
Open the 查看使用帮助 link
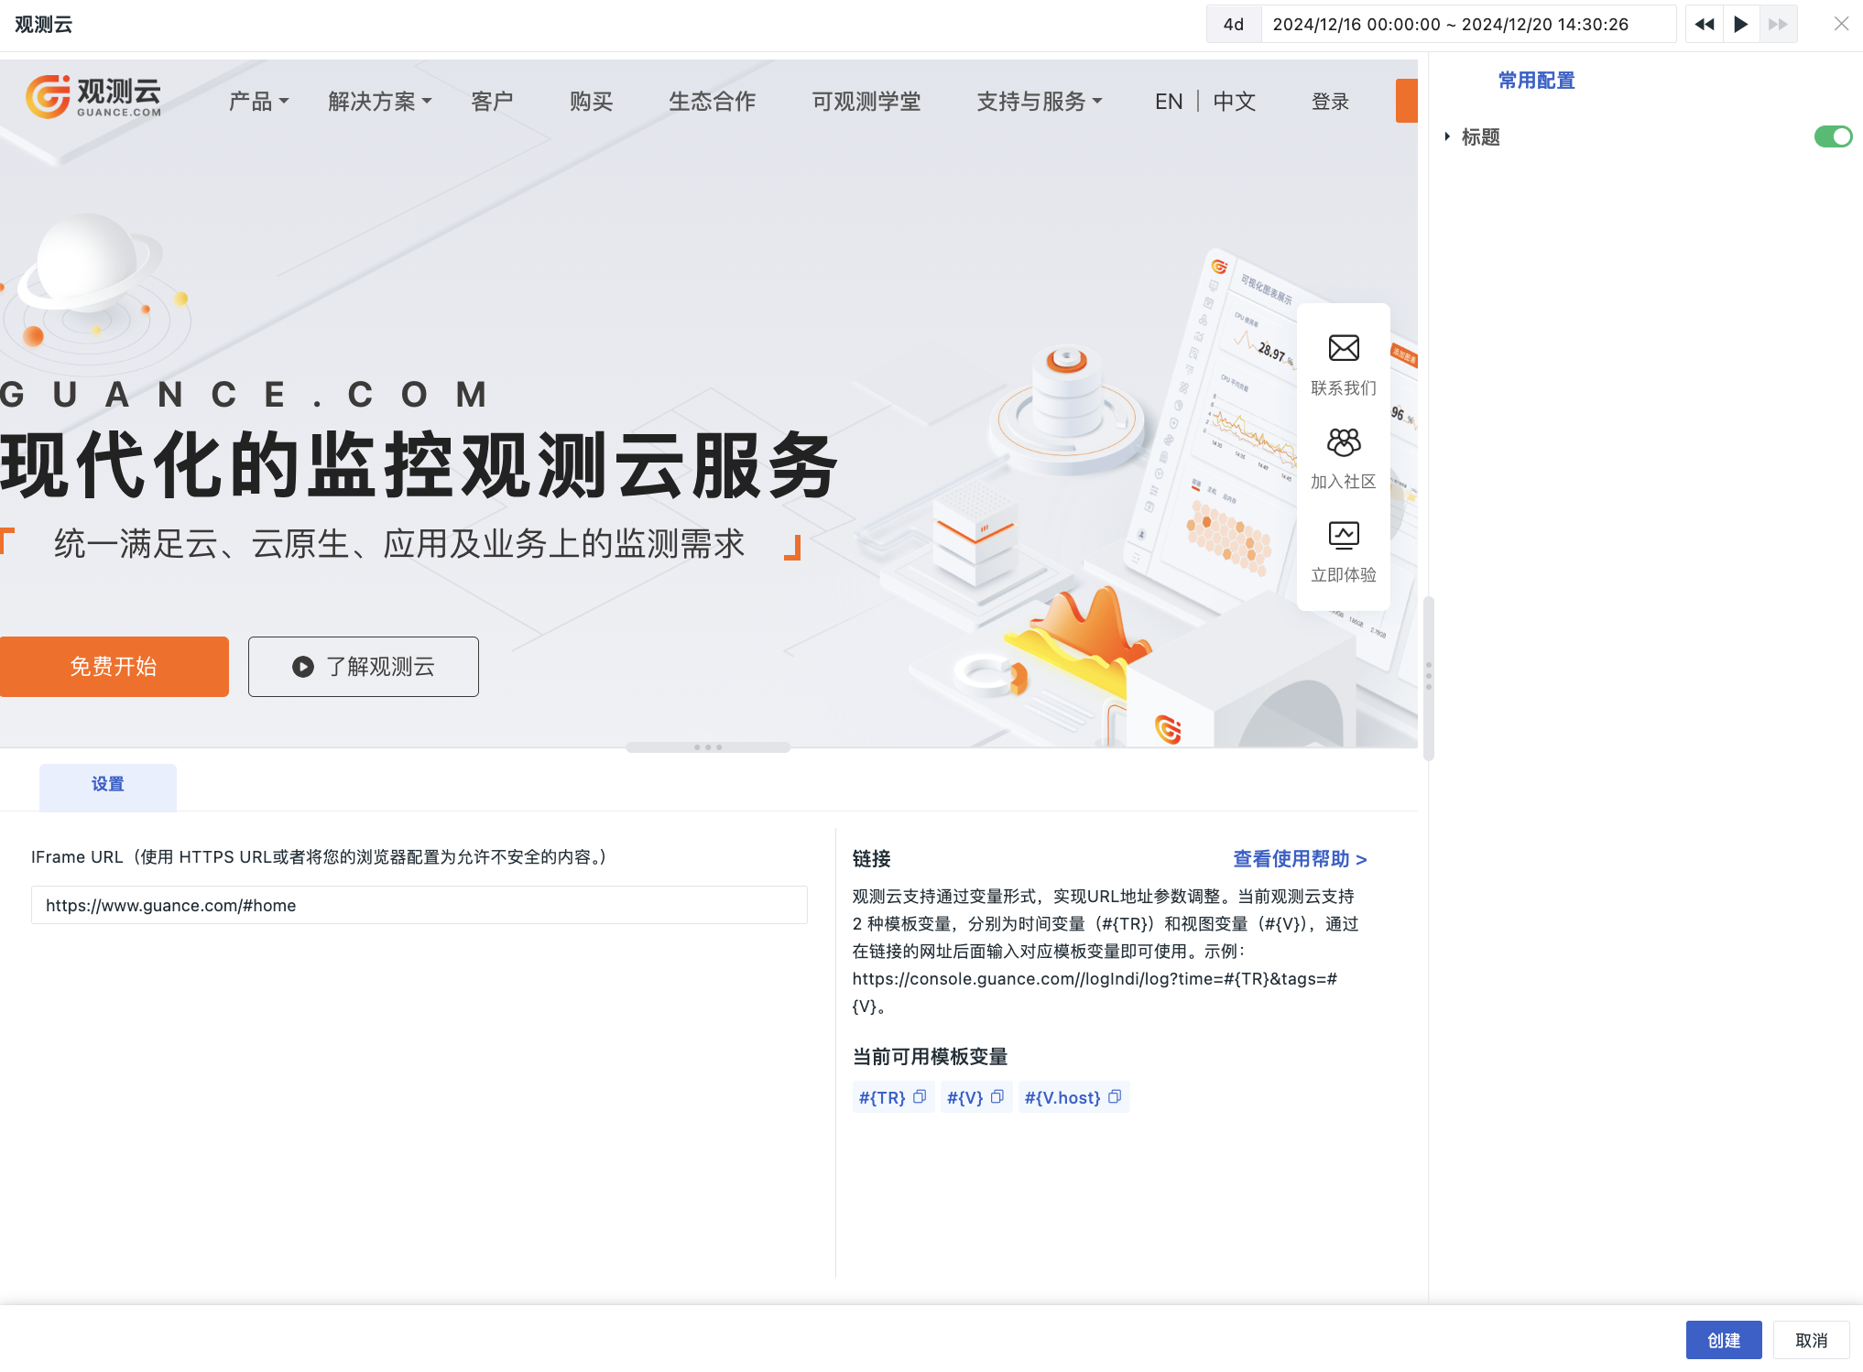click(1300, 859)
